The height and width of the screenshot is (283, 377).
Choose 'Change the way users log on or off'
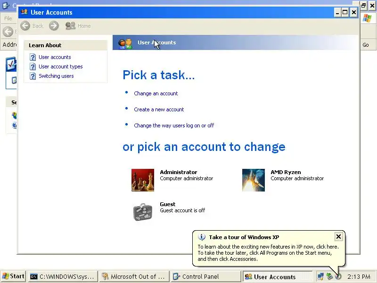tap(174, 125)
